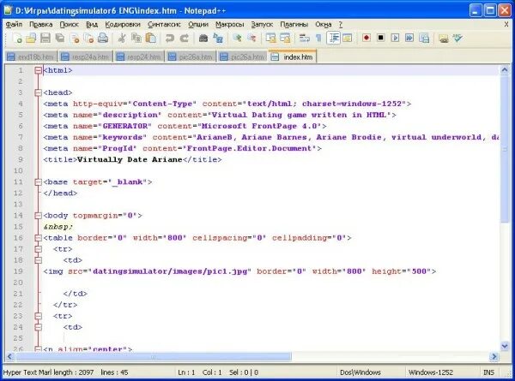Click the Open file folder icon
This screenshot has height=381, width=515.
tap(31, 39)
